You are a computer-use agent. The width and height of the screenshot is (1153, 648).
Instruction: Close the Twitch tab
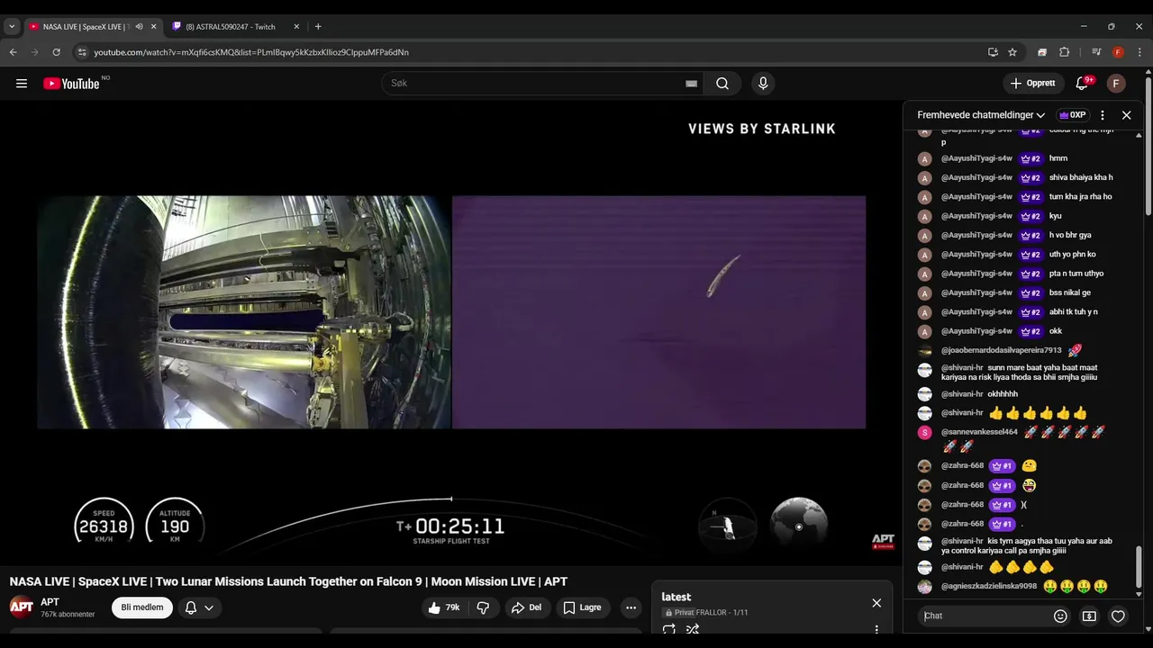(x=296, y=27)
